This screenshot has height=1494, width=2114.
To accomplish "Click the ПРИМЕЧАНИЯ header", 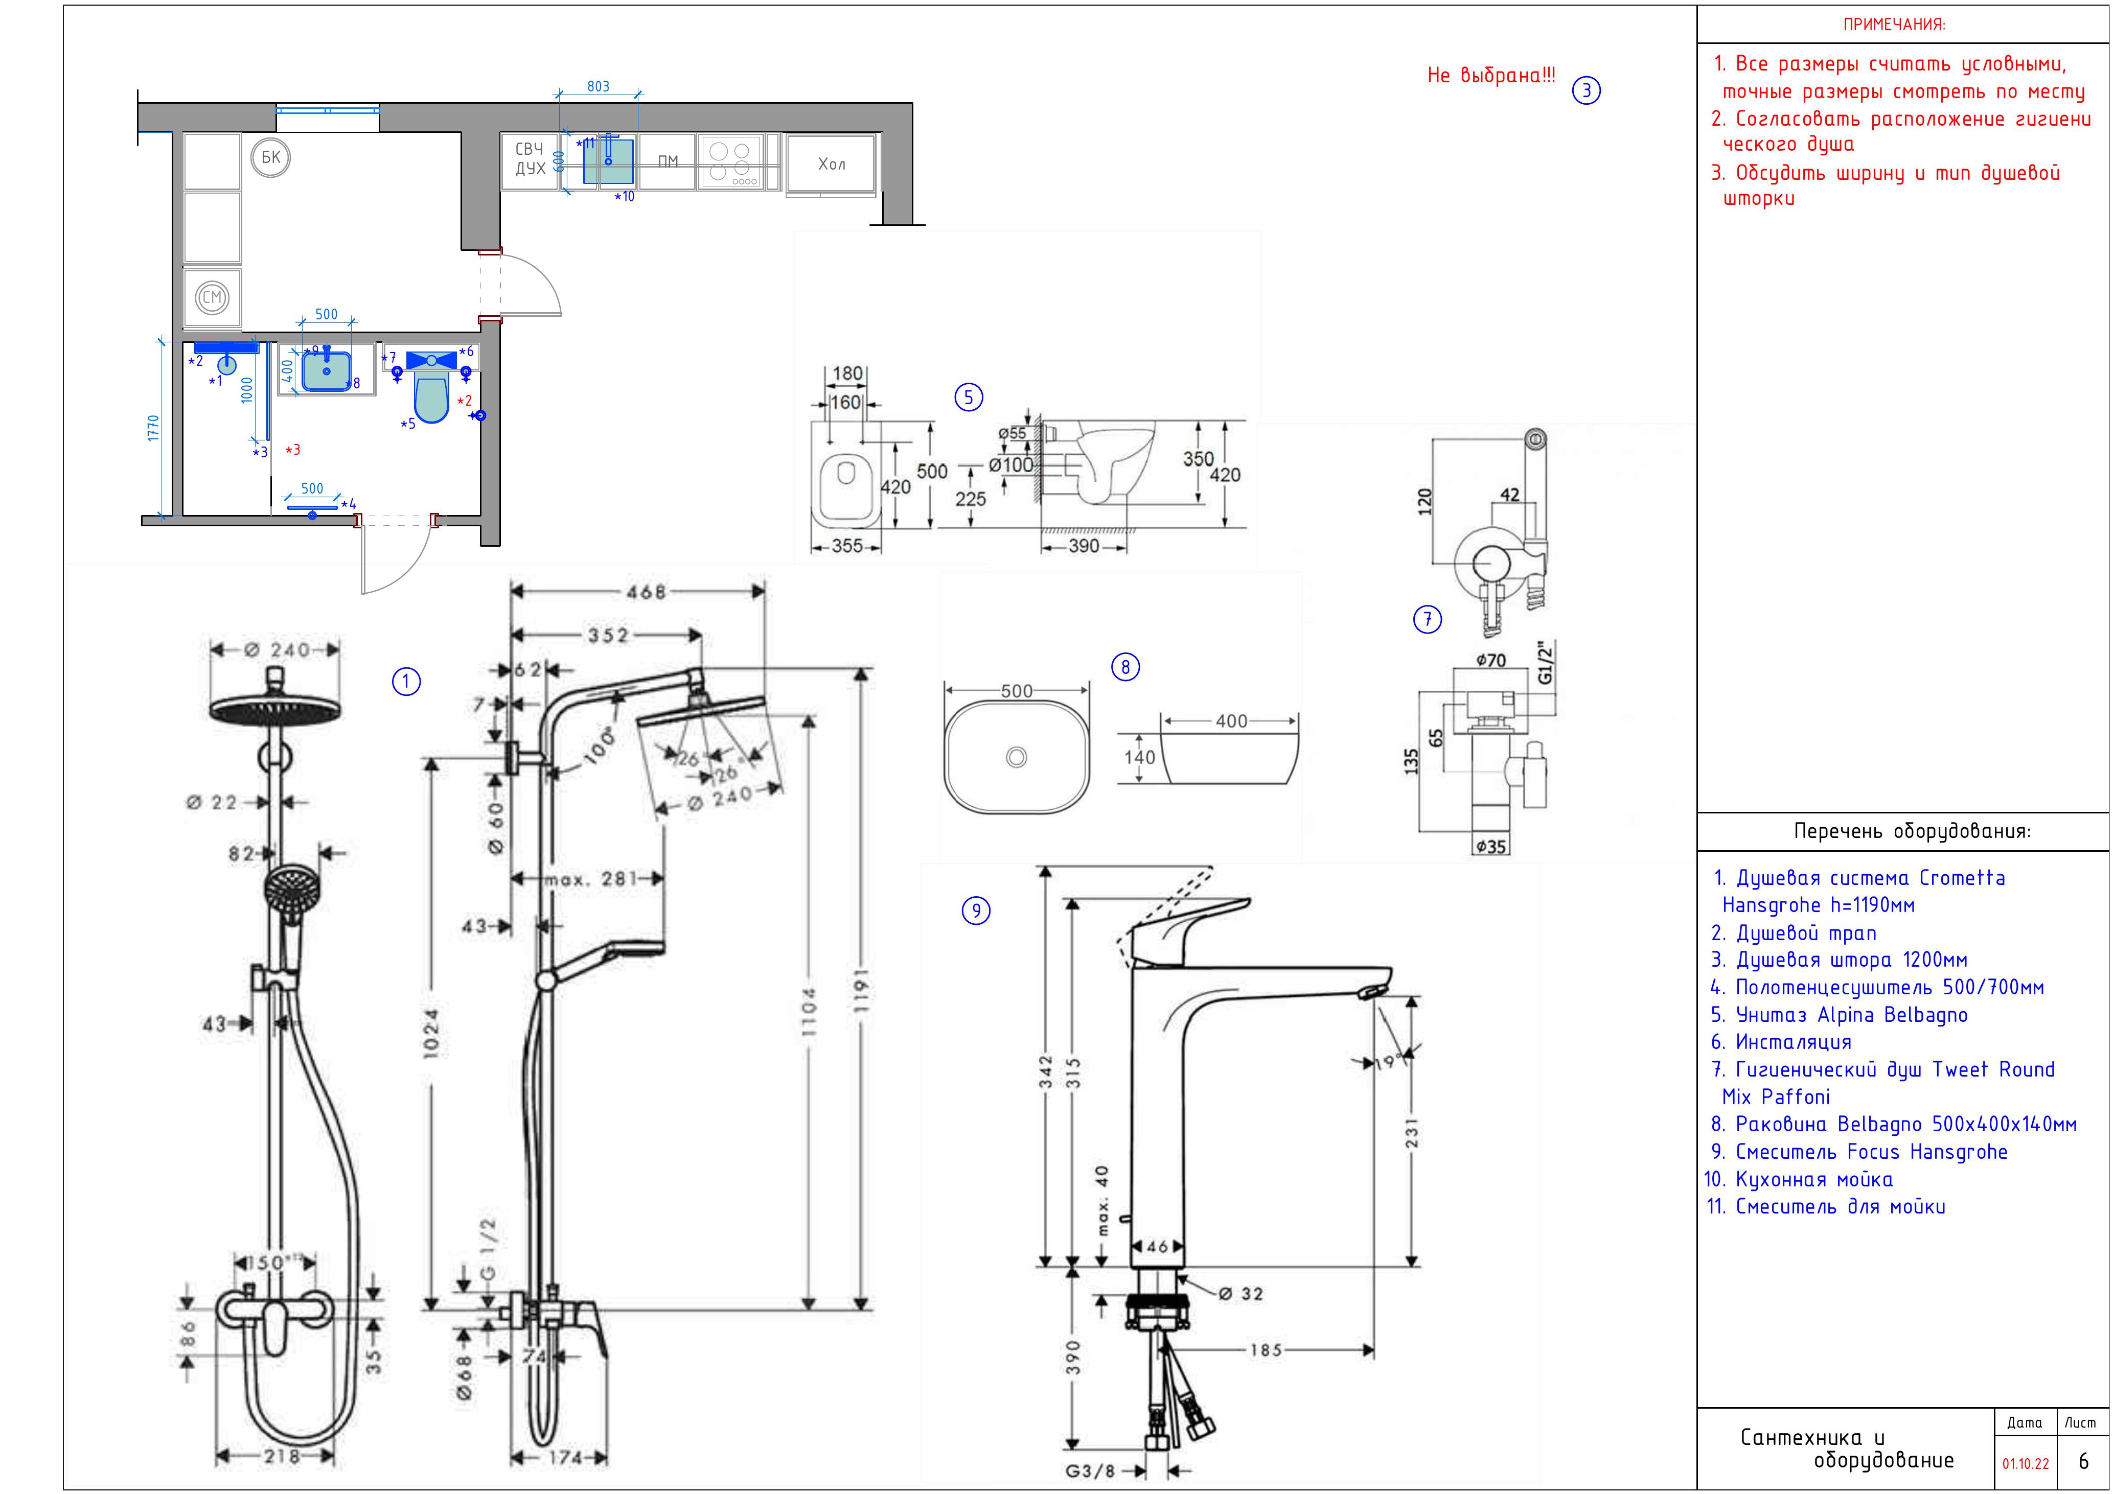I will coord(1894,25).
